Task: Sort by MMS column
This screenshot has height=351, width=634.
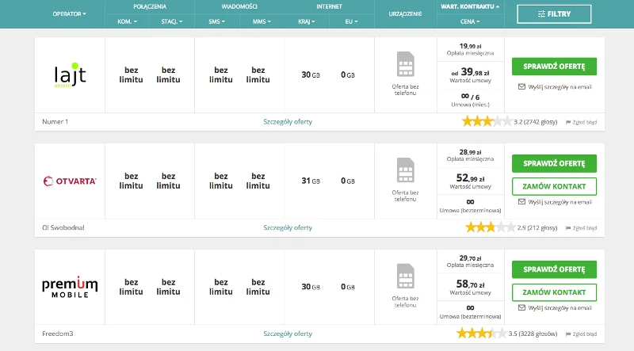Action: 262,21
